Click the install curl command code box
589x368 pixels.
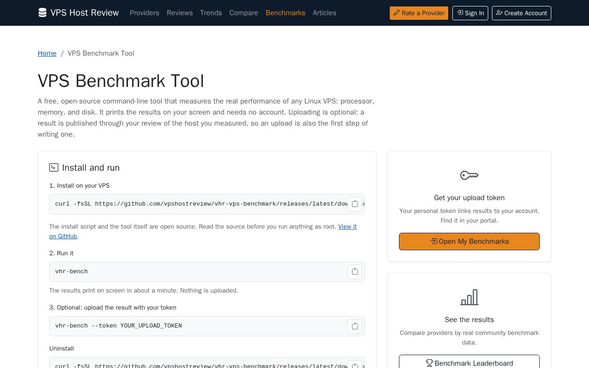point(207,204)
